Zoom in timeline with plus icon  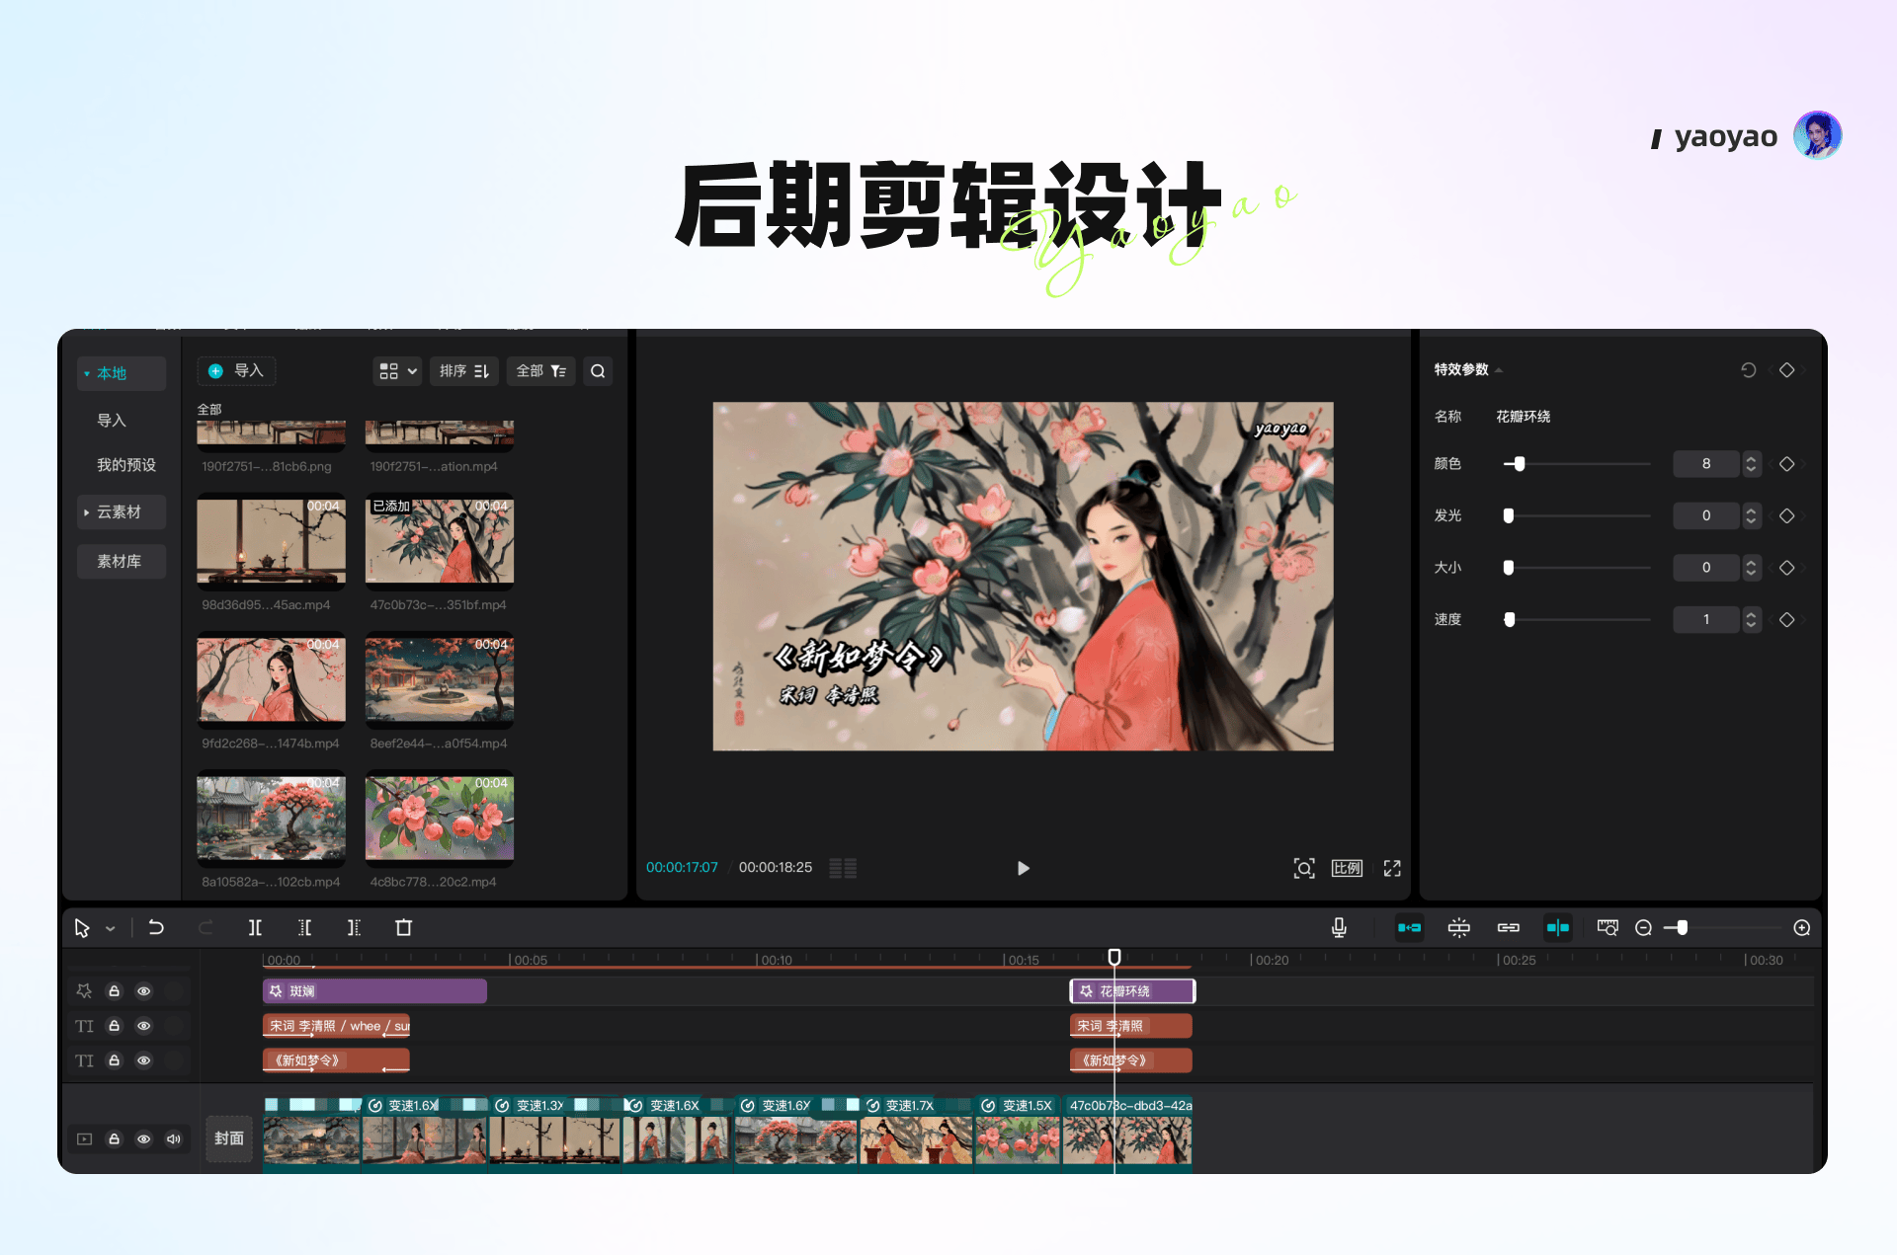[x=1802, y=927]
